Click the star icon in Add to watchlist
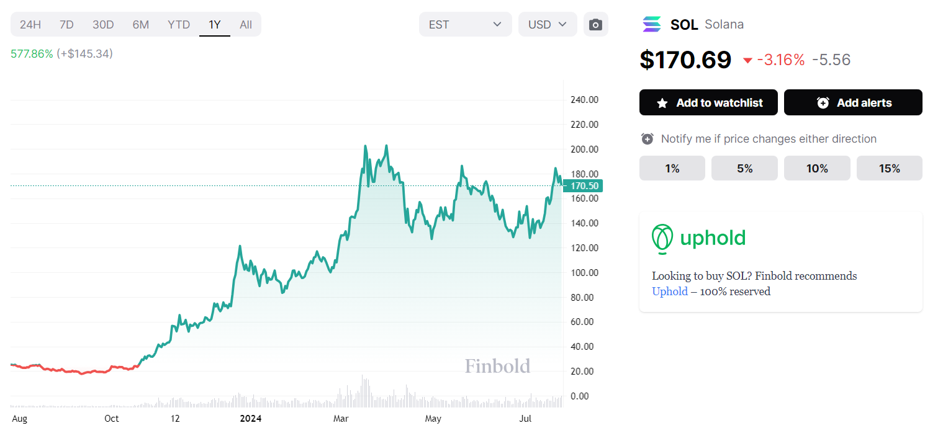This screenshot has height=436, width=943. 662,103
